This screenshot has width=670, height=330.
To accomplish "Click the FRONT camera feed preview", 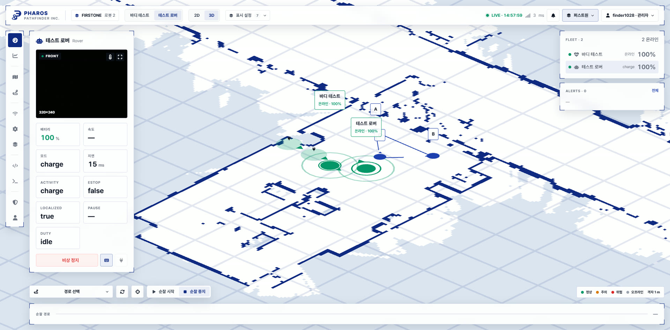I will tap(82, 84).
